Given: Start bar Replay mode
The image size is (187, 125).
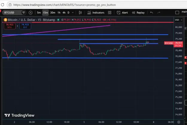Looking at the screenshot, I should (x=138, y=12).
